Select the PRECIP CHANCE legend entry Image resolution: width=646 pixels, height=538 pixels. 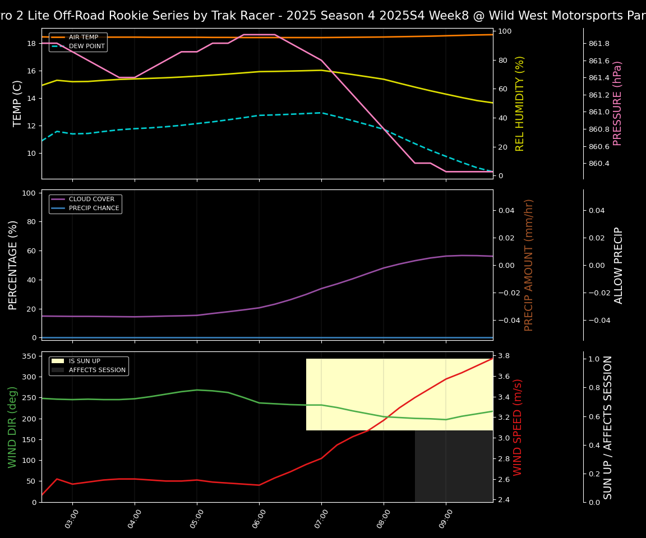(x=94, y=208)
